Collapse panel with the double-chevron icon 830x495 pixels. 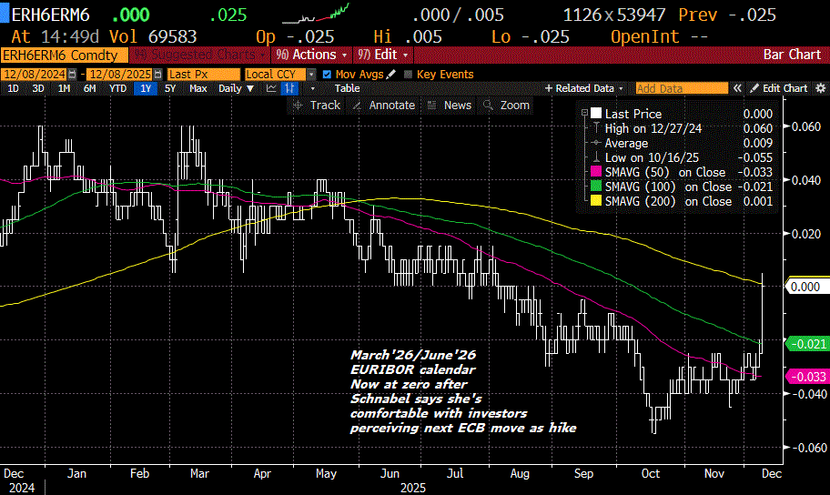737,88
